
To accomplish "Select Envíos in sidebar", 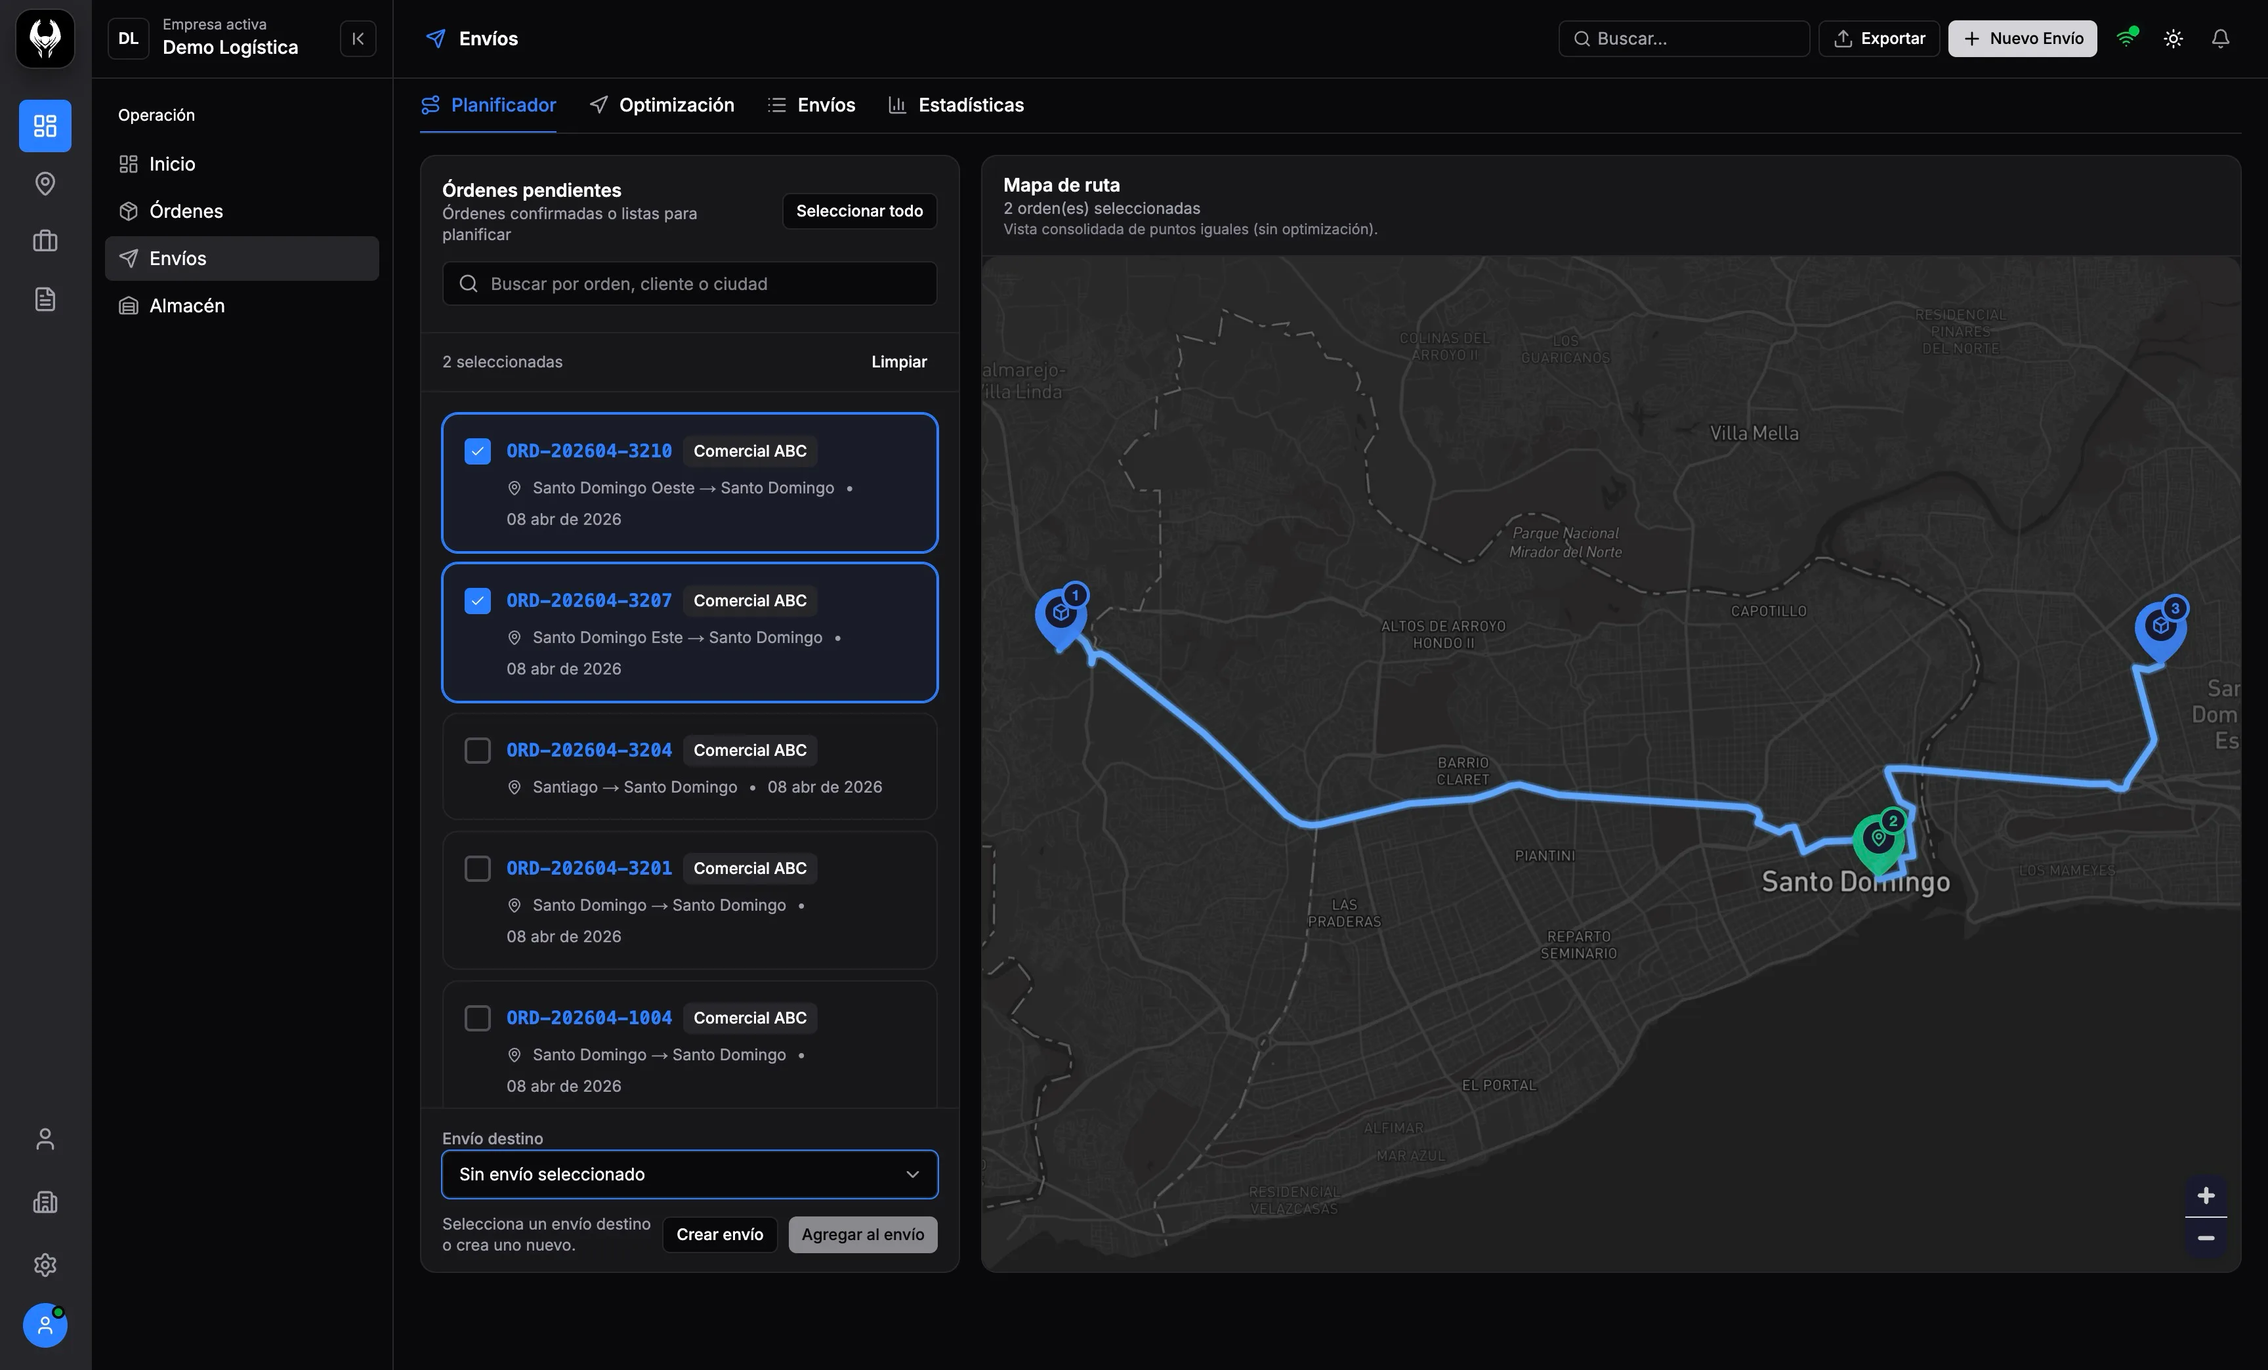I will point(242,259).
